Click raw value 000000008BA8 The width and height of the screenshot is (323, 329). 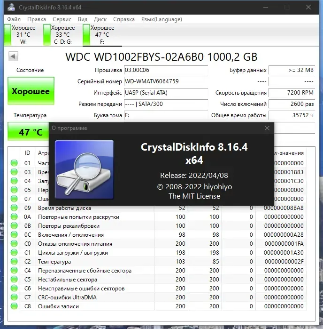(x=284, y=208)
